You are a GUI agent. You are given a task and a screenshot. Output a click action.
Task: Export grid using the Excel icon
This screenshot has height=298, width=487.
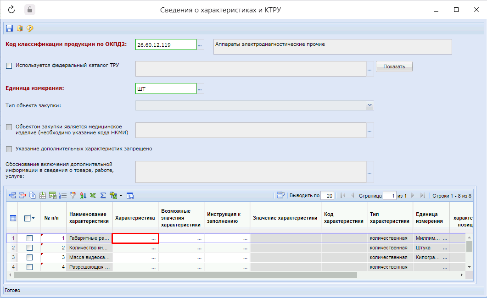point(93,196)
